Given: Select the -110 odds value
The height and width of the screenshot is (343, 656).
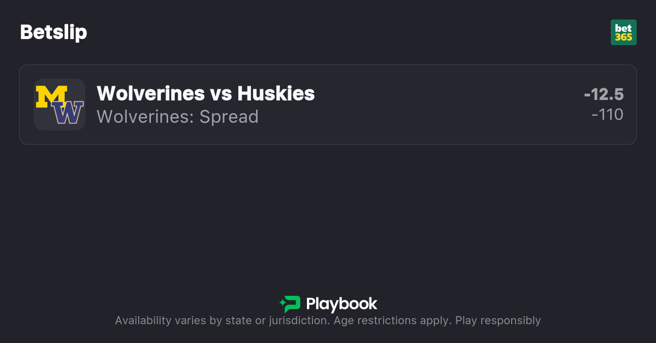Looking at the screenshot, I should [607, 115].
